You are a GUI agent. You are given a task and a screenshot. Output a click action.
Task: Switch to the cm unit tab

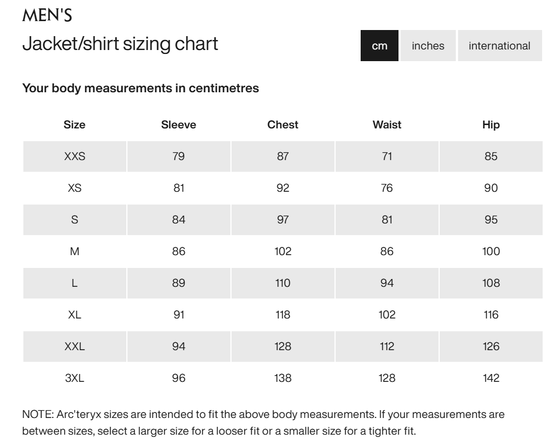380,46
